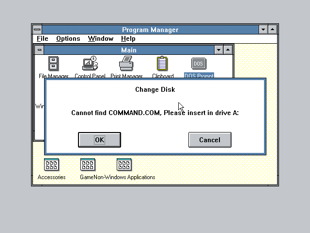Select the Non-Windows Applications group icon

coord(124,165)
